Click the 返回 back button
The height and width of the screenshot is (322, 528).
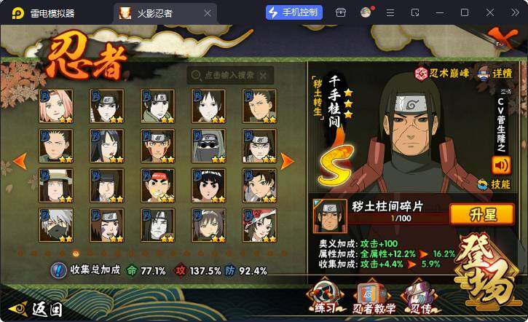point(36,309)
